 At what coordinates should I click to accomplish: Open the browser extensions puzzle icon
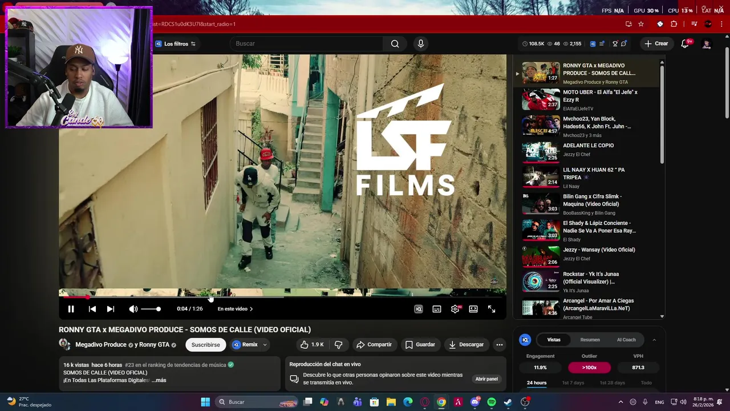point(674,24)
